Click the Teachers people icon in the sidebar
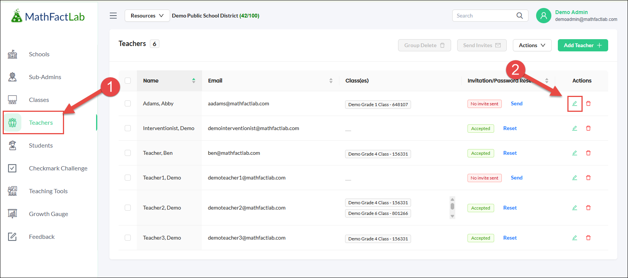This screenshot has height=278, width=628. 13,122
